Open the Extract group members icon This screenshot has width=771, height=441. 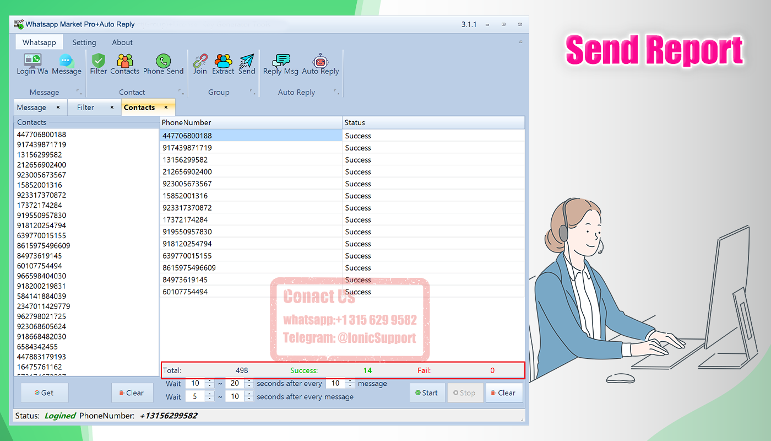pyautogui.click(x=223, y=64)
